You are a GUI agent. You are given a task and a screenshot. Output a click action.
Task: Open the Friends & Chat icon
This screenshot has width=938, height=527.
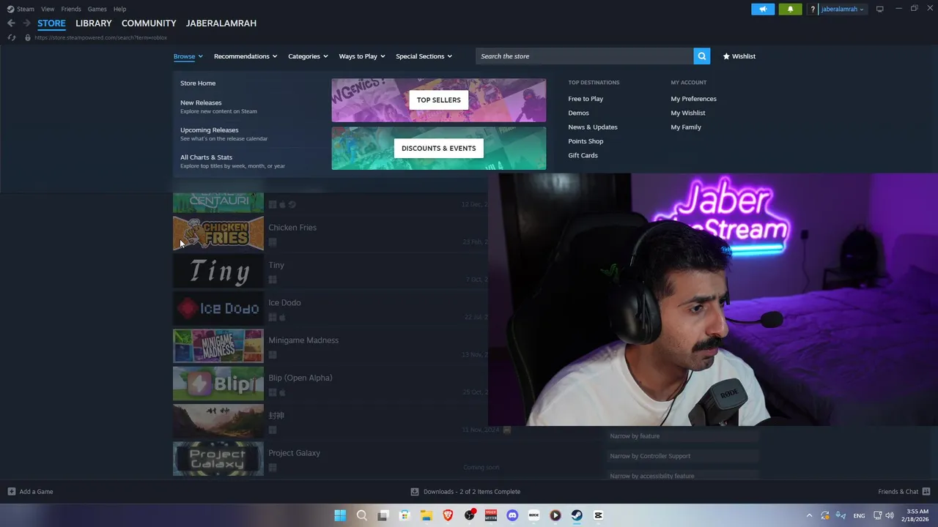[x=926, y=492]
